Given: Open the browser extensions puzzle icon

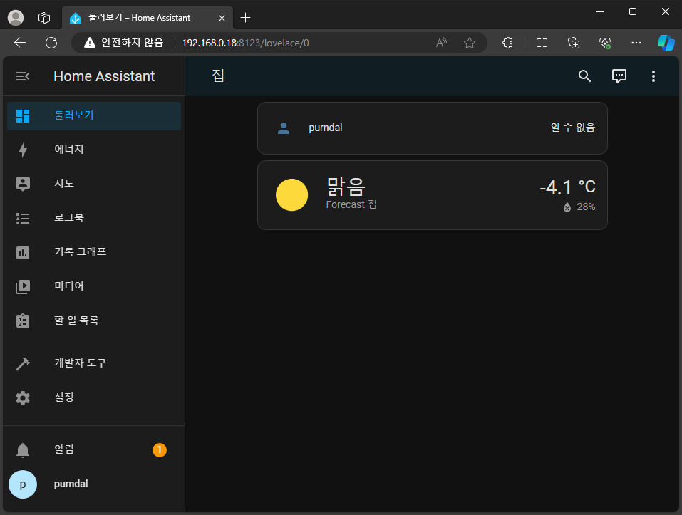Looking at the screenshot, I should [507, 43].
